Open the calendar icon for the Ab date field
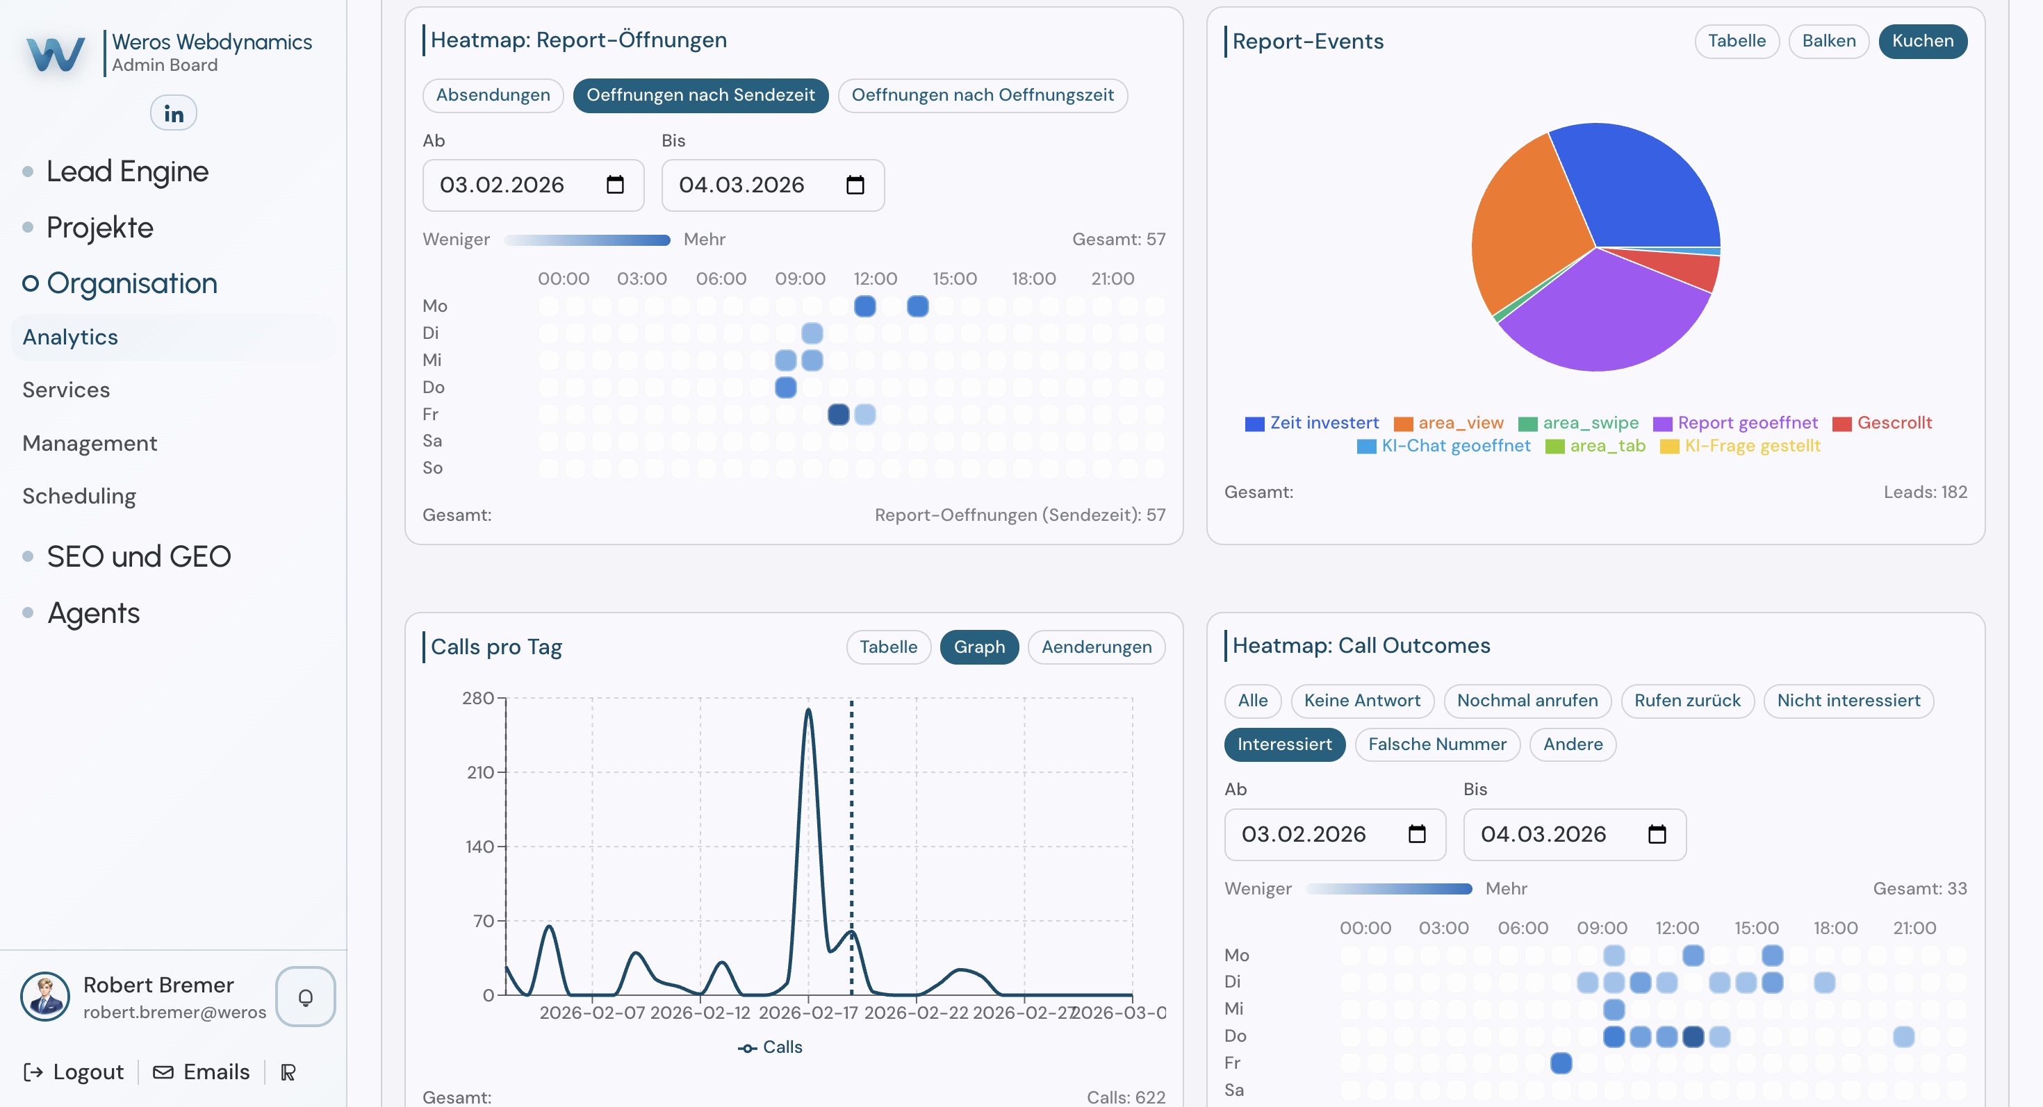Viewport: 2043px width, 1107px height. tap(616, 185)
